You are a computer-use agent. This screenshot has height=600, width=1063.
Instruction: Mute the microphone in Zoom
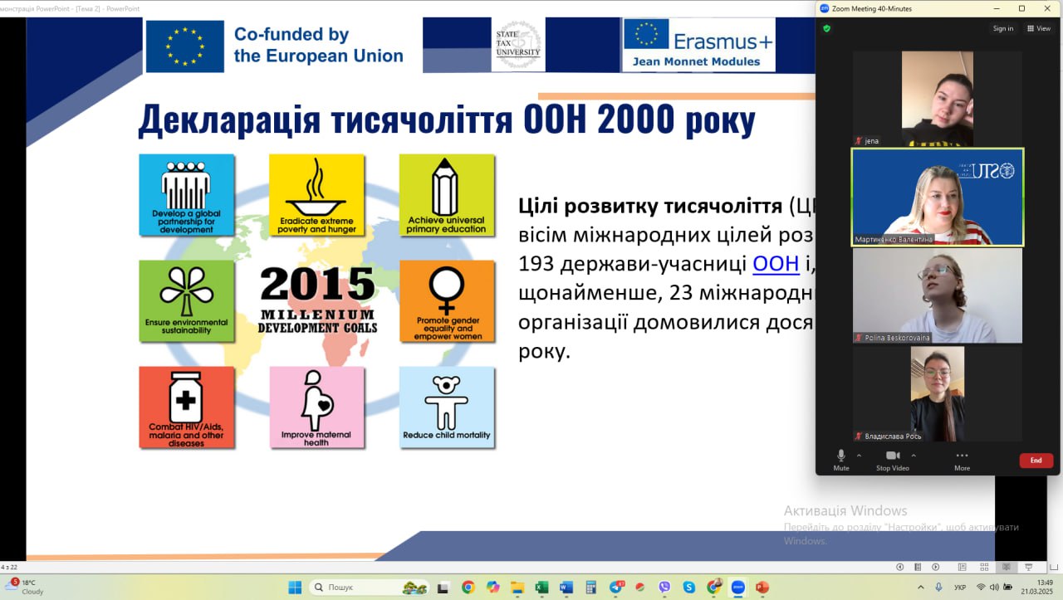pos(841,459)
